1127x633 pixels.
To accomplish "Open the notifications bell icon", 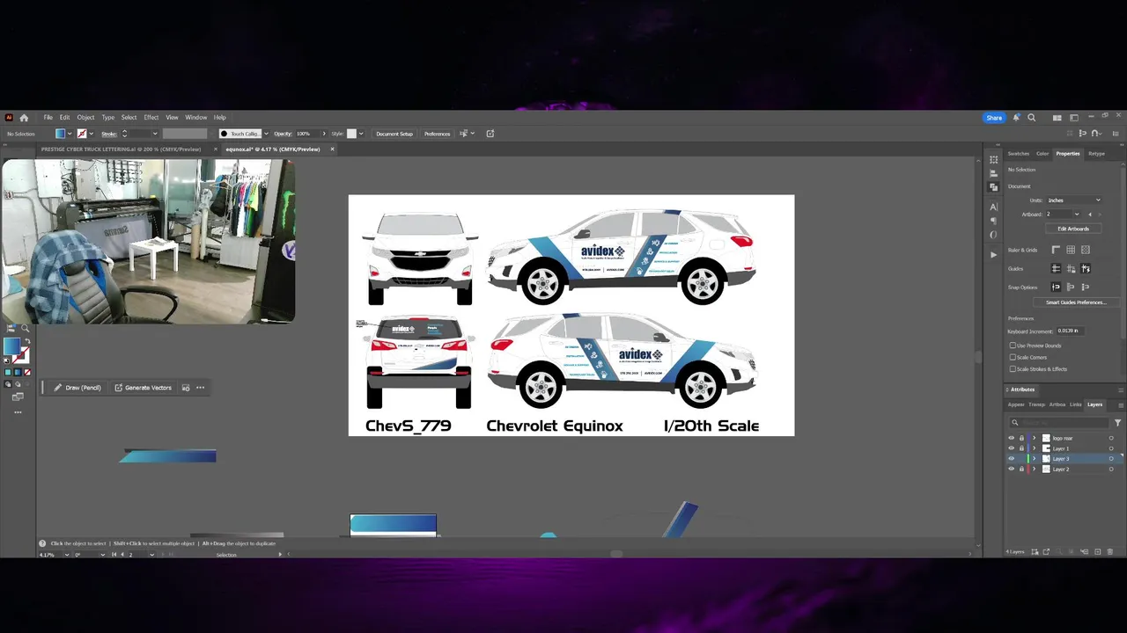I will pyautogui.click(x=1016, y=117).
